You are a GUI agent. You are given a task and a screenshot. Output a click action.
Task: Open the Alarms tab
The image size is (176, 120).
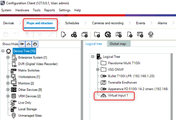coord(162,23)
